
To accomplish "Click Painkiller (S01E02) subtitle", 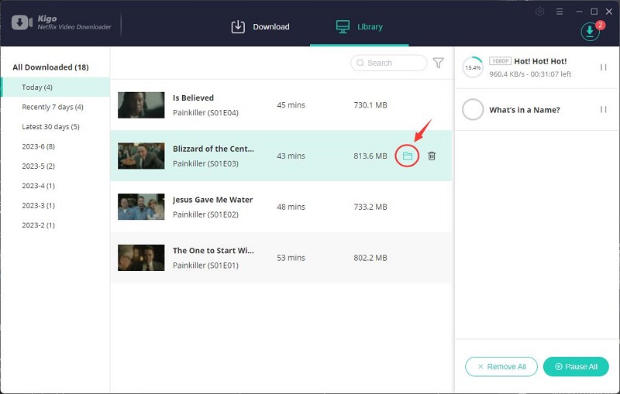I will click(205, 214).
